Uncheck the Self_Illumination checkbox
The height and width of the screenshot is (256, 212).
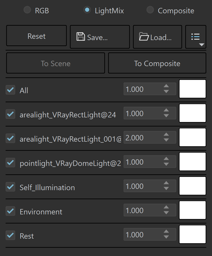(10, 187)
